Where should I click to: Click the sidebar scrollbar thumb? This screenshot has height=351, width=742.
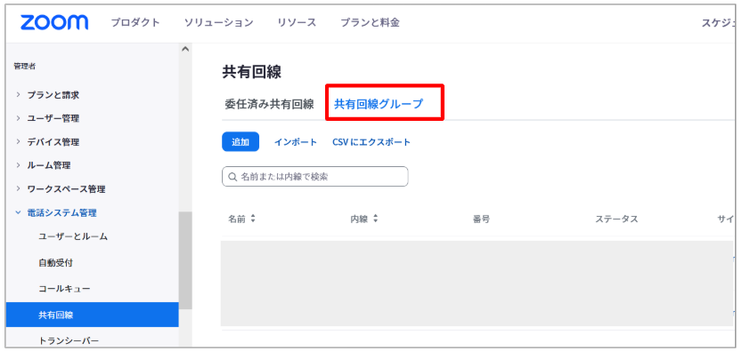pos(185,260)
